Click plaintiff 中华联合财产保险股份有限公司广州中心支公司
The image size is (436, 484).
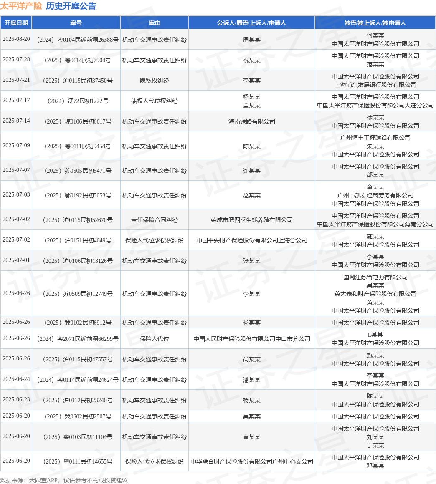click(251, 461)
